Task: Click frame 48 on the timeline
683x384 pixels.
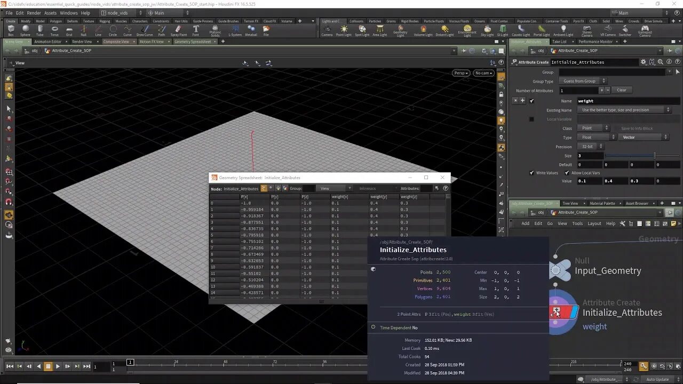Action: tap(225, 363)
